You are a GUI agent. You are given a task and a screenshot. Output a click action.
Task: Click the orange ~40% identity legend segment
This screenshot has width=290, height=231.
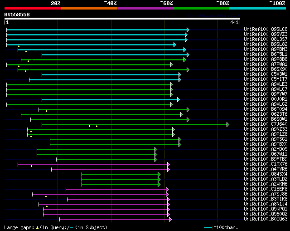pyautogui.click(x=89, y=8)
